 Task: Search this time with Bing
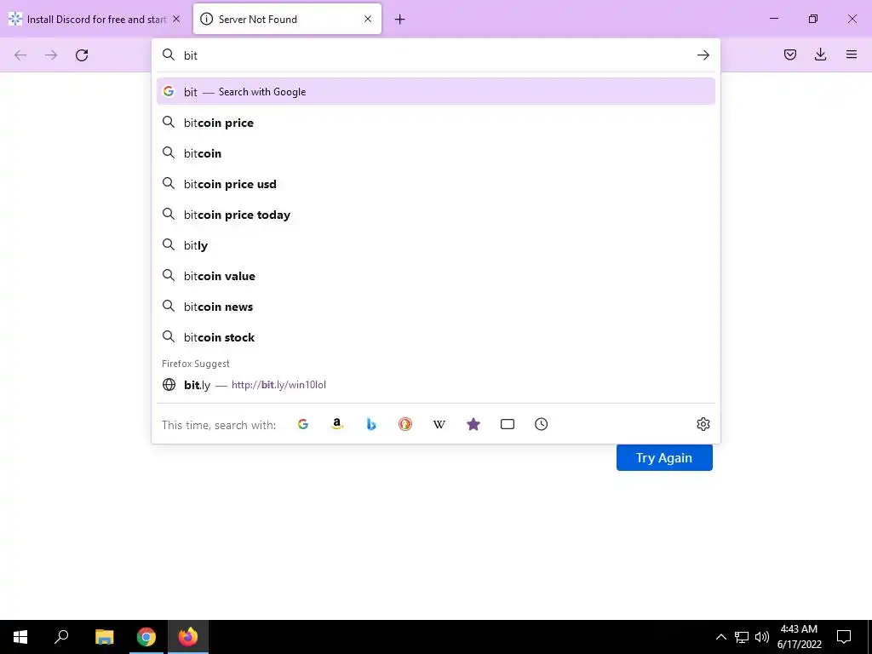coord(371,424)
